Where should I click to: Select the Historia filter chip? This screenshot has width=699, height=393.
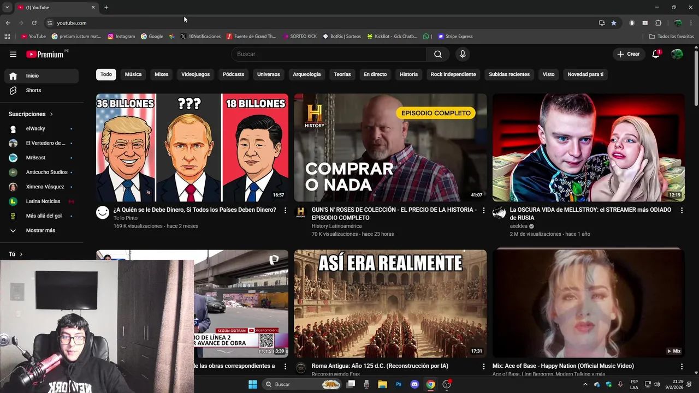point(408,74)
